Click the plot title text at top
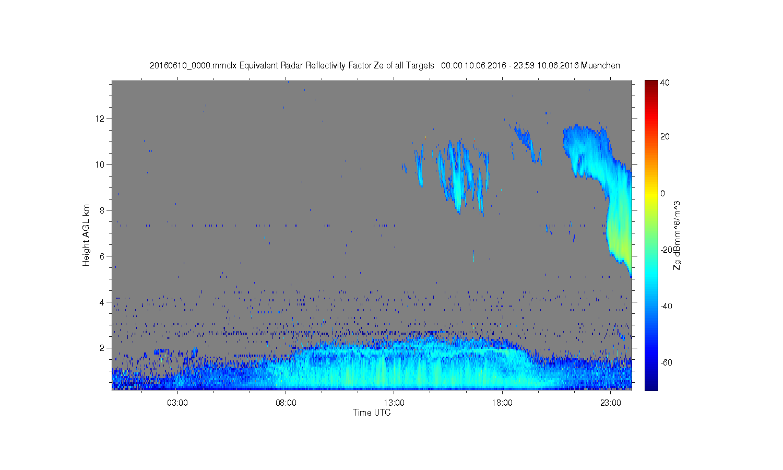The image size is (783, 470). click(385, 65)
